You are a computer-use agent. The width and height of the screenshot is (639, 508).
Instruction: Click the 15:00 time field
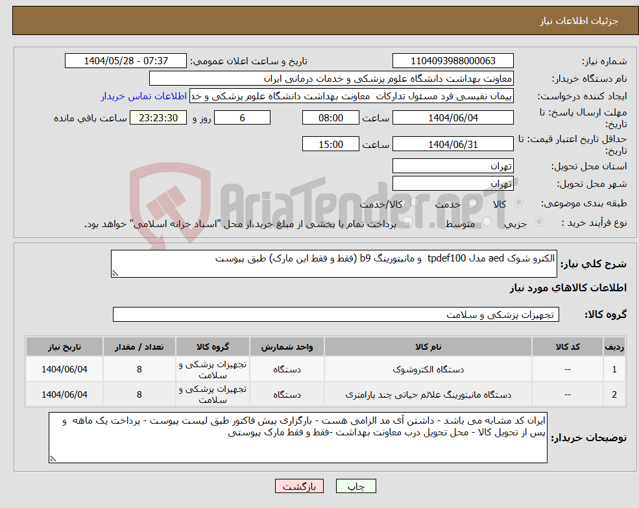click(331, 143)
